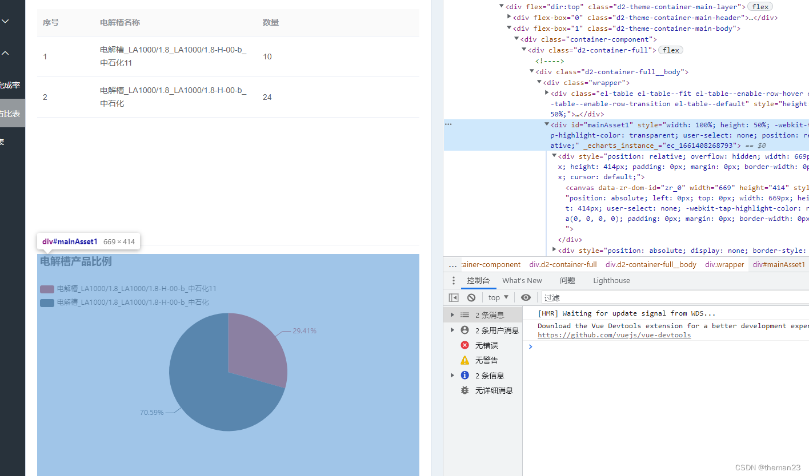Click the ellipsis beside the mainAsset1 node
The width and height of the screenshot is (809, 476).
[x=448, y=124]
